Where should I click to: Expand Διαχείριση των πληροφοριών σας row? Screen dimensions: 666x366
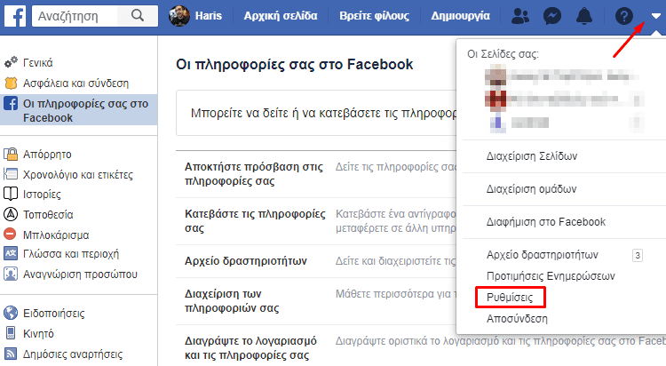click(x=316, y=301)
